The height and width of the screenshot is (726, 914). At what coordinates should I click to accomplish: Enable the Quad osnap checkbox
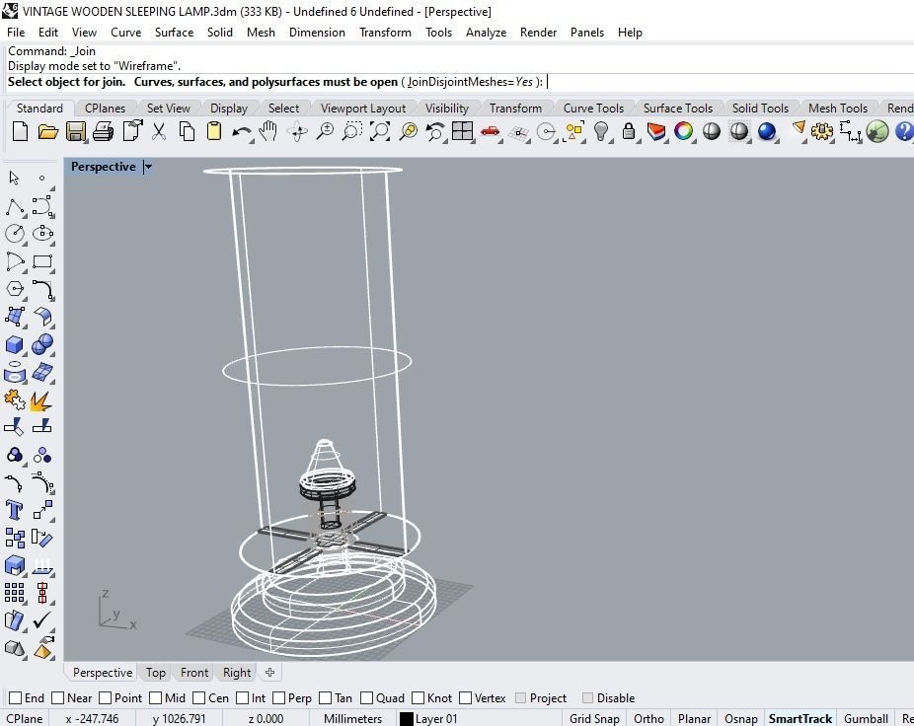pos(366,698)
